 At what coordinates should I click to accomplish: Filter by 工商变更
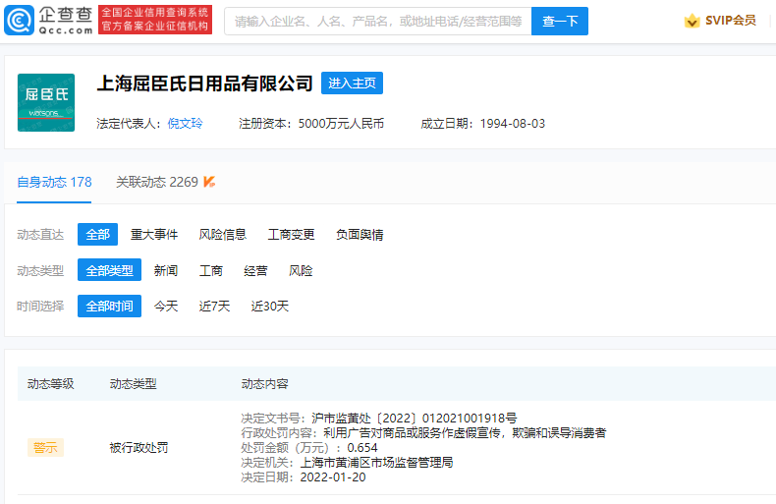[291, 234]
